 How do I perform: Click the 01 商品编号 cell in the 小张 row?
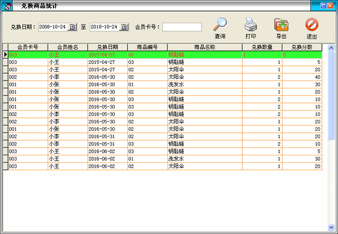coord(147,85)
